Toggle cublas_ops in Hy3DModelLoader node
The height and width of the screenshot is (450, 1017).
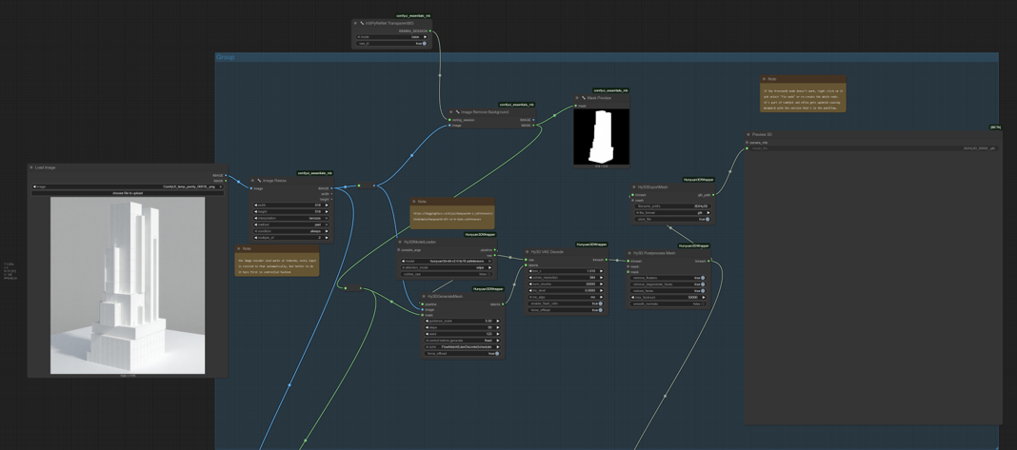pos(447,274)
